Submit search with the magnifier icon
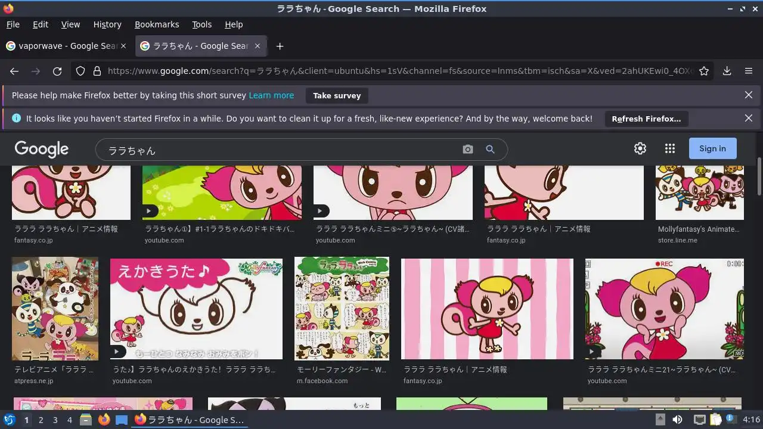 (490, 150)
